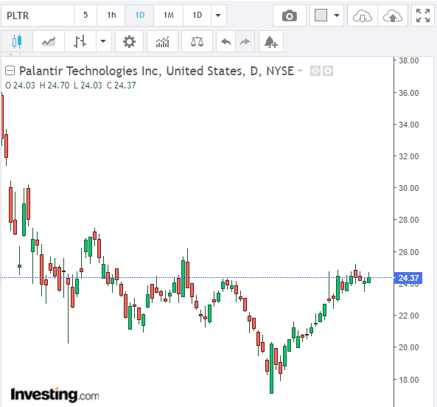Image resolution: width=437 pixels, height=407 pixels.
Task: Click the 32.00 price scale label
Action: coord(408,156)
